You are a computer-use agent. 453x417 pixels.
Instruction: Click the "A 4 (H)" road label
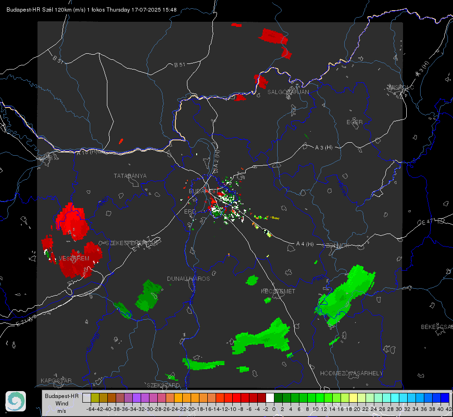305,244
